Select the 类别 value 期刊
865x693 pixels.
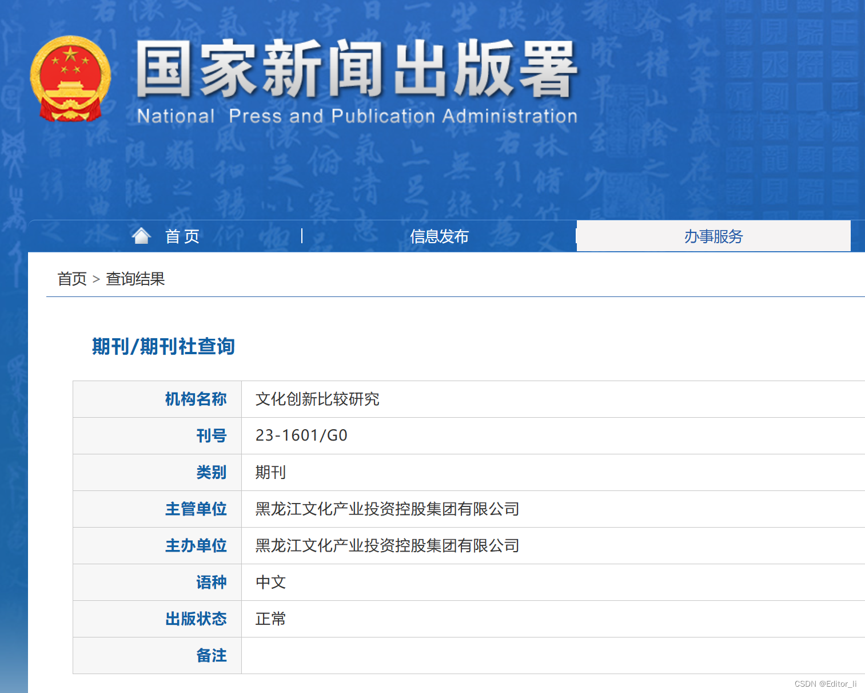pyautogui.click(x=270, y=472)
